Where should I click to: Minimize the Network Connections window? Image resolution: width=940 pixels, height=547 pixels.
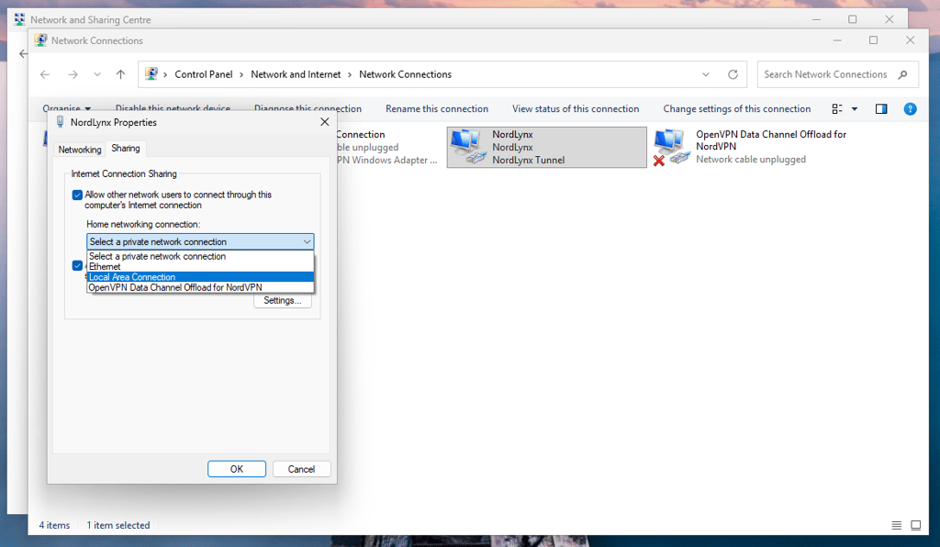click(x=837, y=40)
